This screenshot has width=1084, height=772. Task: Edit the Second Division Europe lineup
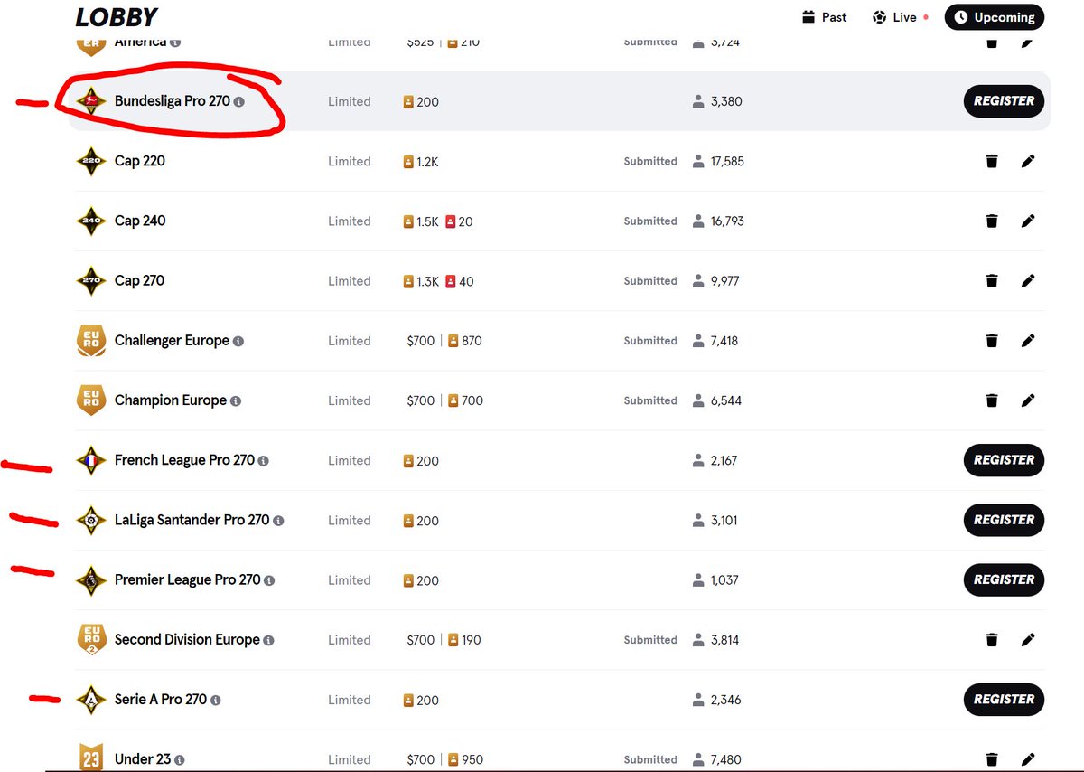click(x=1027, y=639)
